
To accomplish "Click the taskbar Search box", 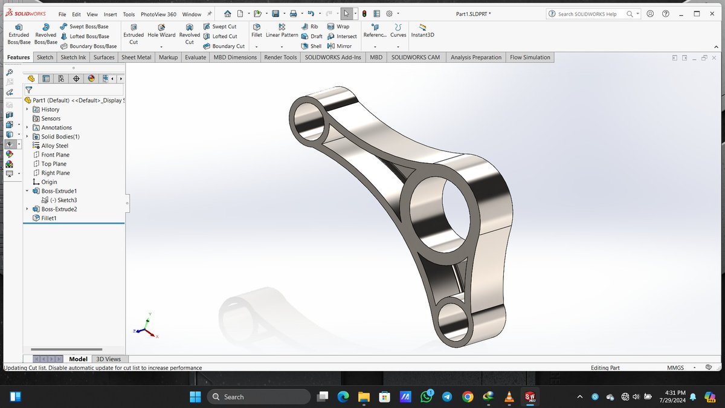I will (x=259, y=397).
